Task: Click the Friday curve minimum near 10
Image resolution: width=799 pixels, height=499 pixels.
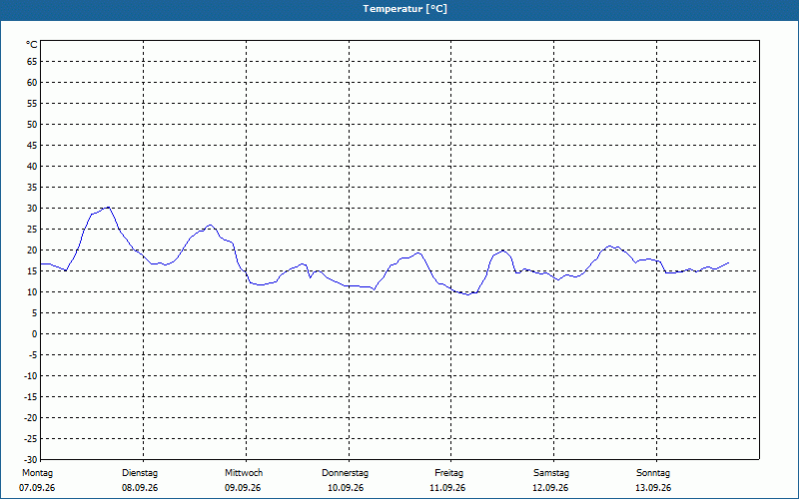Action: [x=468, y=294]
